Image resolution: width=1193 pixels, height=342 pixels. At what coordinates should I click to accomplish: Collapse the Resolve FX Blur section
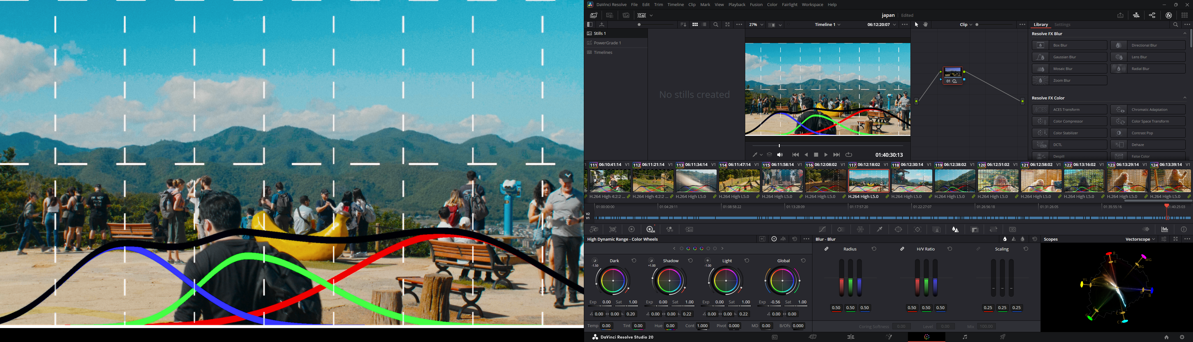coord(1185,34)
